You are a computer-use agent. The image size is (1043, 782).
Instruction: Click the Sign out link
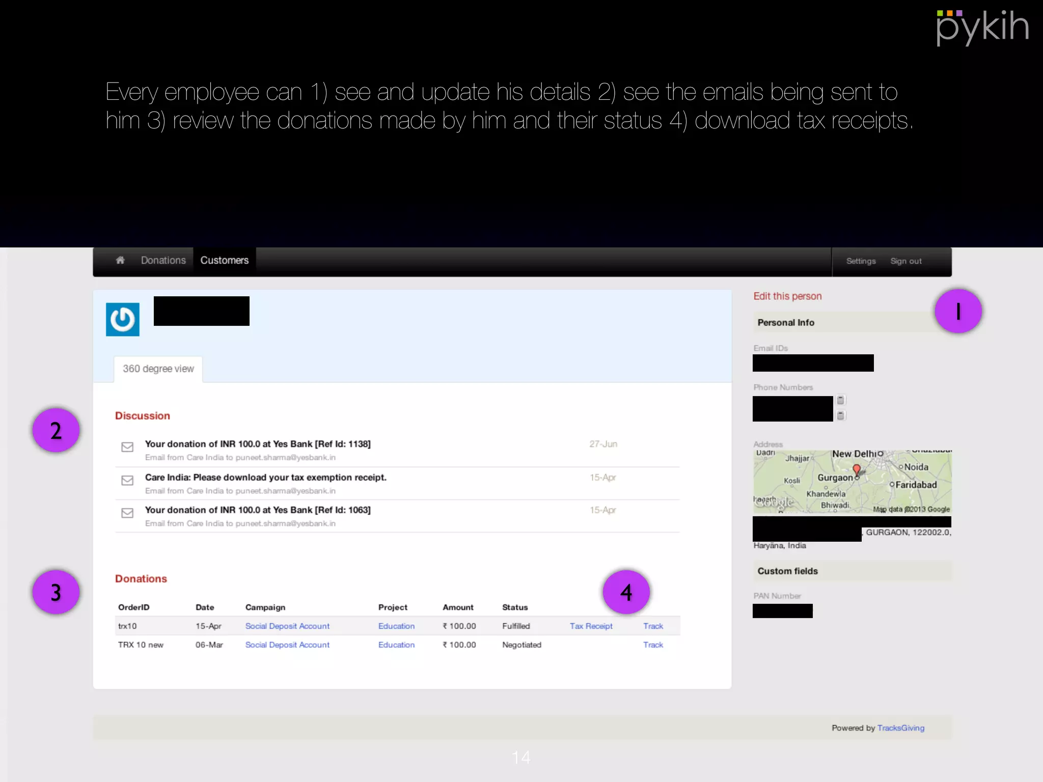[x=906, y=261]
